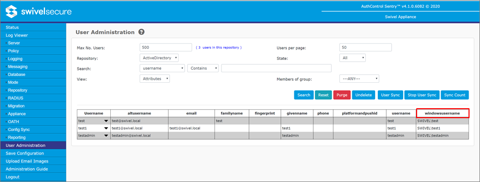This screenshot has width=480, height=182.
Task: Click the windowsusername column header
Action: tap(443, 114)
